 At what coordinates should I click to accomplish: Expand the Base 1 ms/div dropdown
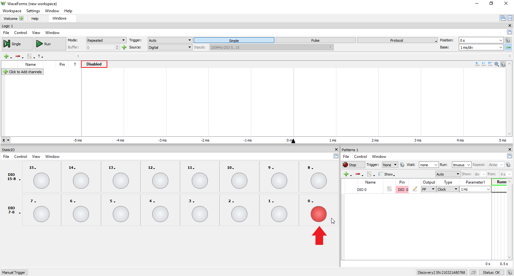click(x=481, y=47)
